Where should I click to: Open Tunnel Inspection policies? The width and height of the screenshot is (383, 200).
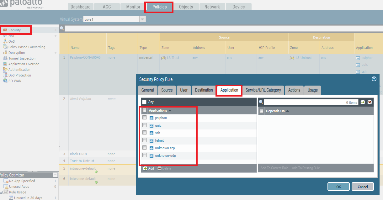[22, 58]
